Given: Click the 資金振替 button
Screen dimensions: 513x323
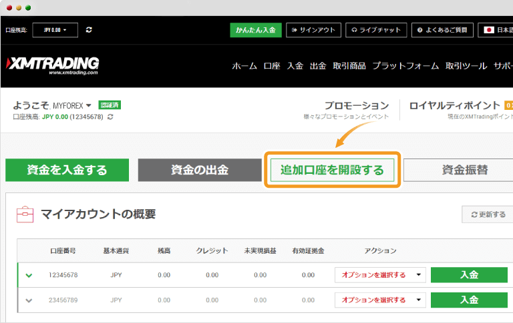Looking at the screenshot, I should coord(458,170).
